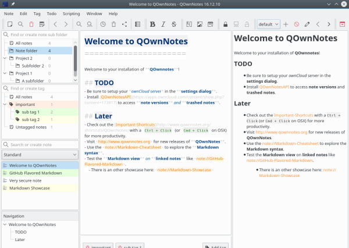The width and height of the screenshot is (349, 248).
Task: Jump to Later heading in Navigation
Action: (x=20, y=239)
